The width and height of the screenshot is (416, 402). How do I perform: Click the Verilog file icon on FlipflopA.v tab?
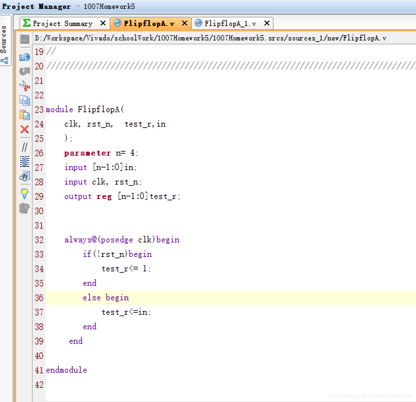pos(117,23)
